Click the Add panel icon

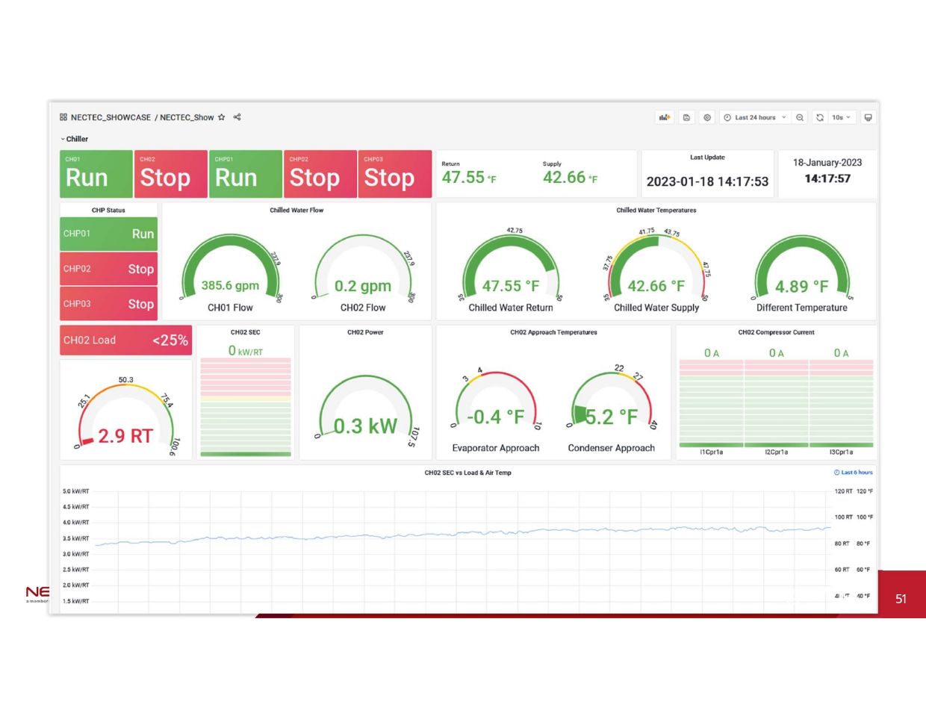(x=664, y=117)
